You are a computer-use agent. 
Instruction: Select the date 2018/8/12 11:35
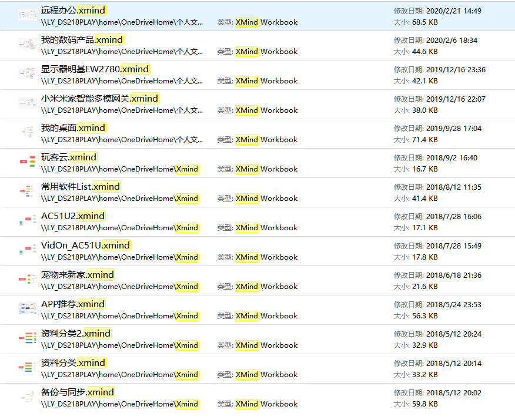454,187
